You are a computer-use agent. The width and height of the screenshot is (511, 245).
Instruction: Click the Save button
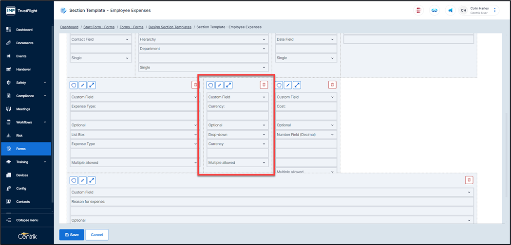coord(72,235)
